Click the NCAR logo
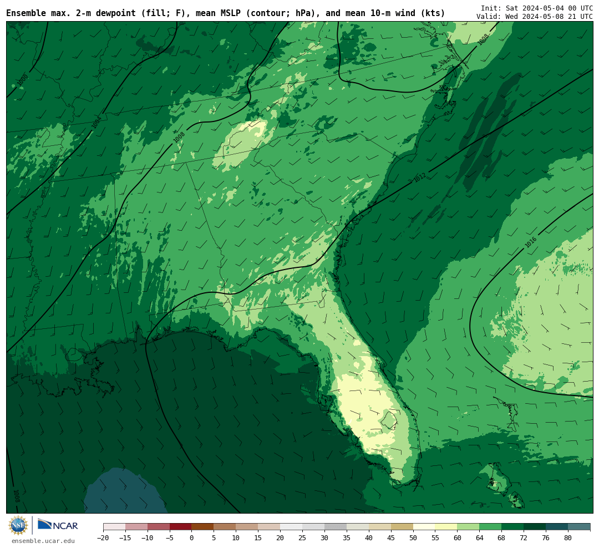Screen dimensions: 599x548 [x=58, y=525]
